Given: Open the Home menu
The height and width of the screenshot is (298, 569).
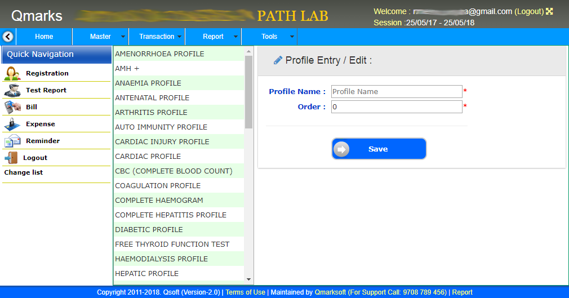Looking at the screenshot, I should pyautogui.click(x=44, y=37).
